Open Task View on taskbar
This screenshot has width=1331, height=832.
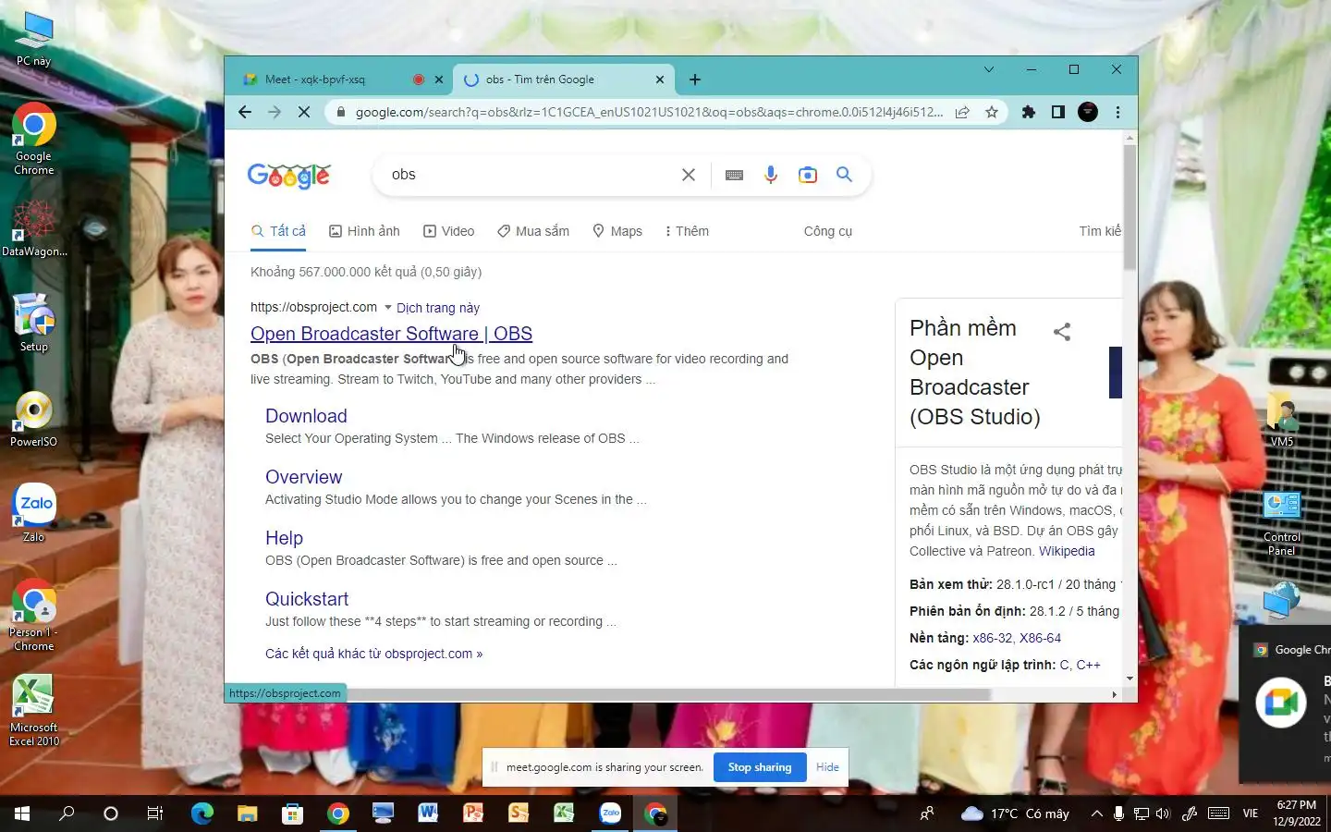coord(155,814)
